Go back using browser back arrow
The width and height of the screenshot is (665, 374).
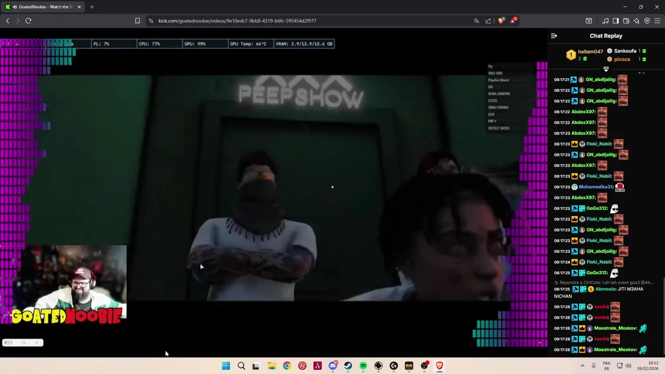(x=8, y=21)
